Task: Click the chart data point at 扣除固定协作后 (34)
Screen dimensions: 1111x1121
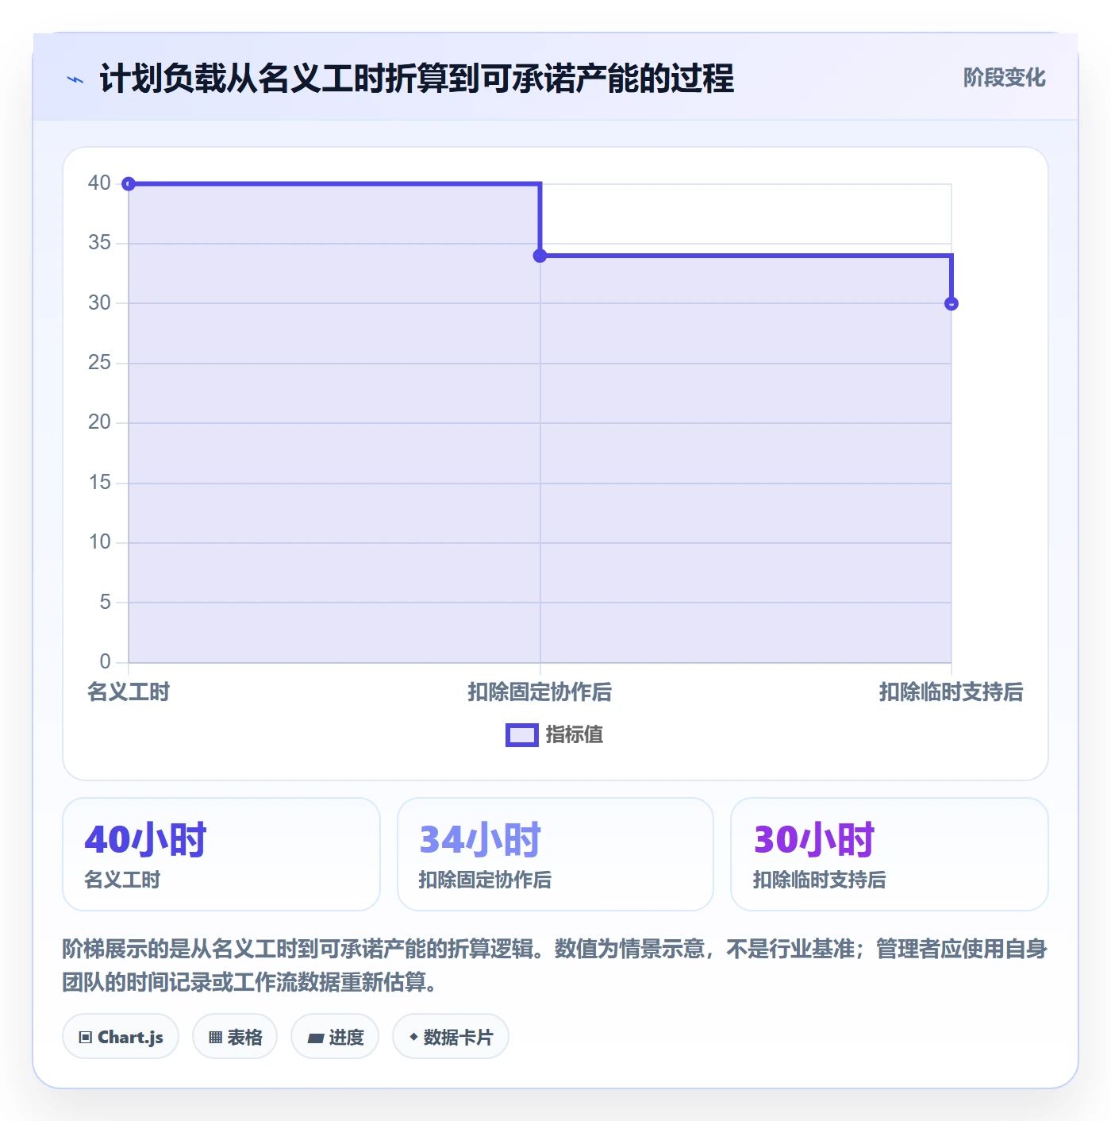Action: (x=540, y=256)
